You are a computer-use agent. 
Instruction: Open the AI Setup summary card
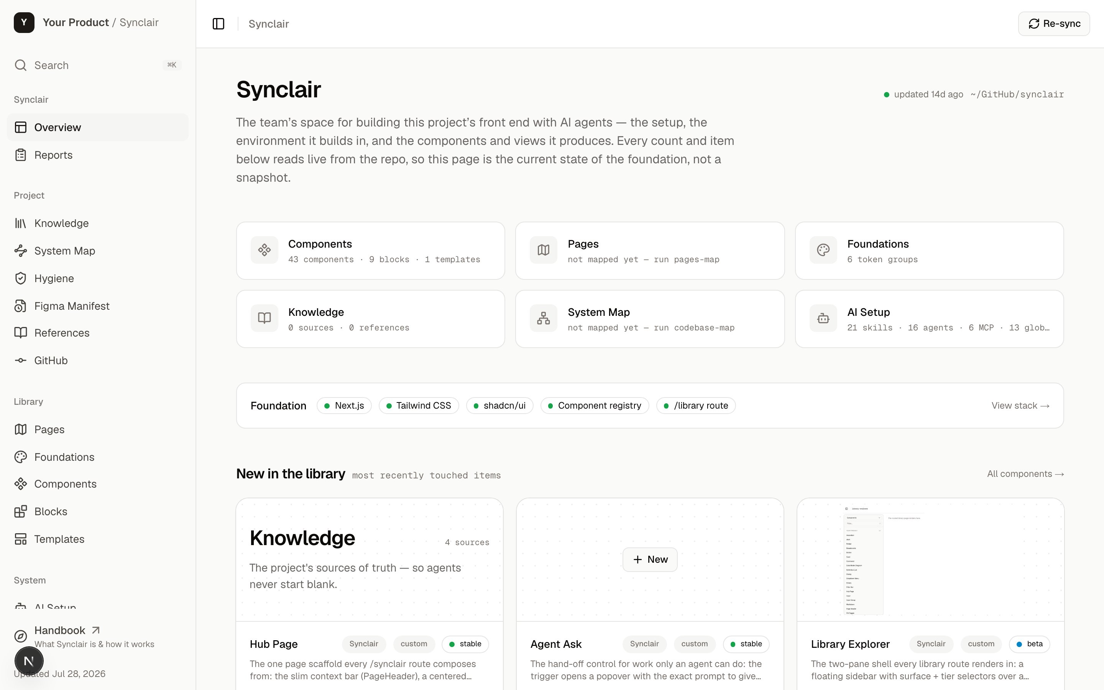[x=929, y=319]
